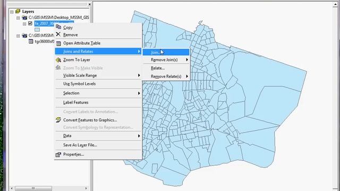
Task: Select Label Features
Action: pyautogui.click(x=98, y=102)
